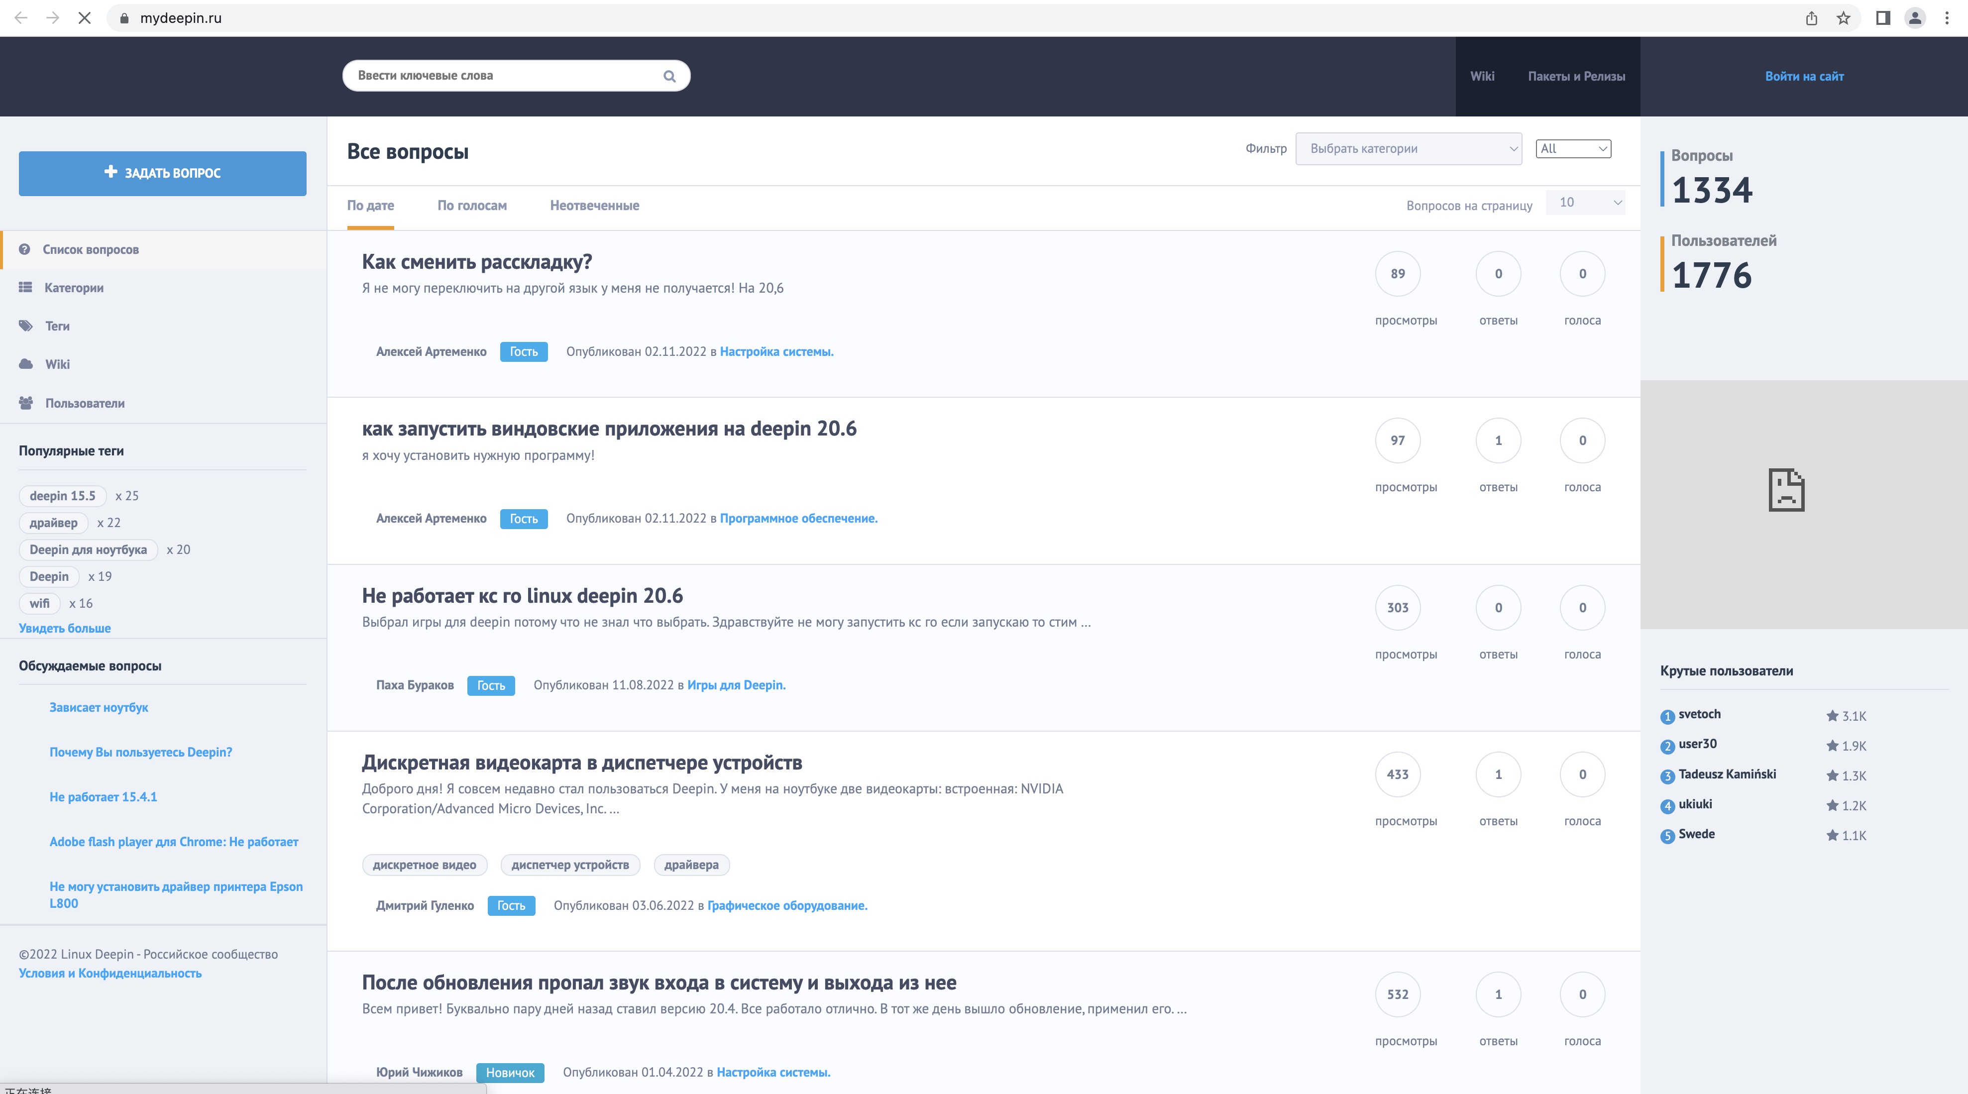Focus the keyword search field
This screenshot has width=1968, height=1094.
click(x=504, y=76)
